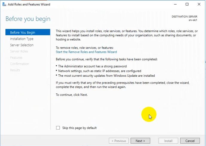Click the greyed-out Install button

(168, 141)
